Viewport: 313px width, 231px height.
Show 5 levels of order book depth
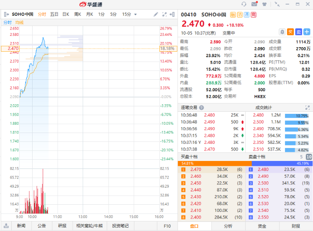301,157
